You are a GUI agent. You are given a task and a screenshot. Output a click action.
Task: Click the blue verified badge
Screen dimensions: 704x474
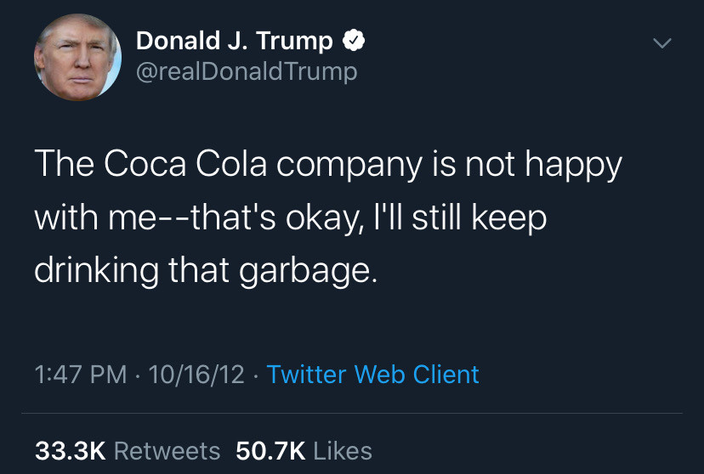354,40
